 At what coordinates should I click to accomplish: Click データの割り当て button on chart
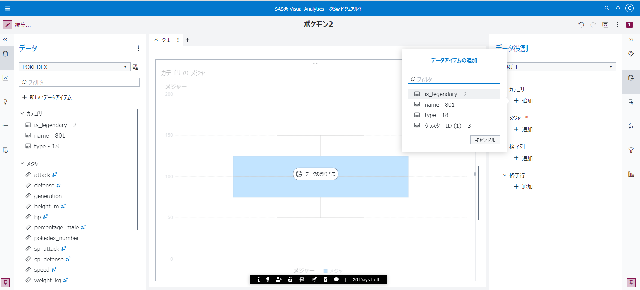click(x=315, y=174)
